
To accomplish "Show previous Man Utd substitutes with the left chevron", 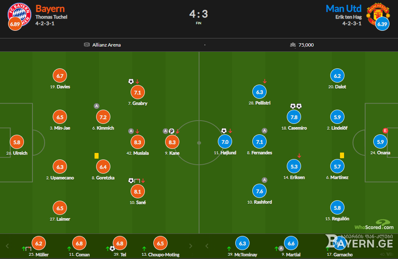I will coord(207,246).
